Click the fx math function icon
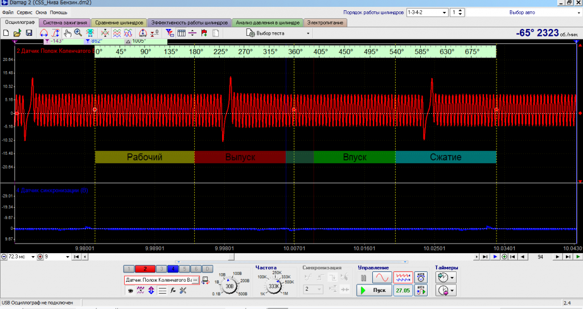583x309 pixels. 173,291
